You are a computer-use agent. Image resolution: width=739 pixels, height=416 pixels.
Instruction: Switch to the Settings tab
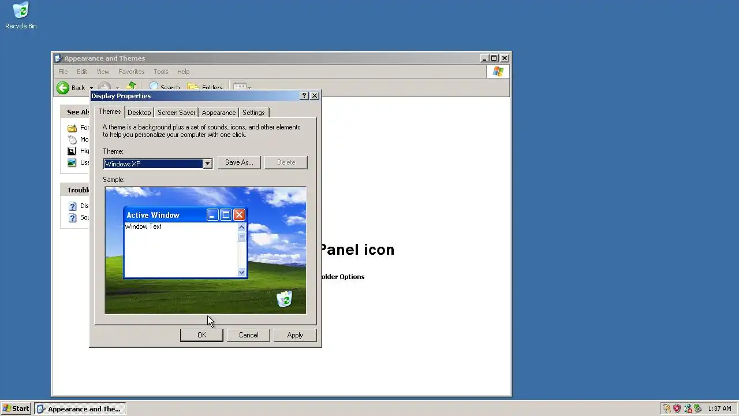[253, 113]
